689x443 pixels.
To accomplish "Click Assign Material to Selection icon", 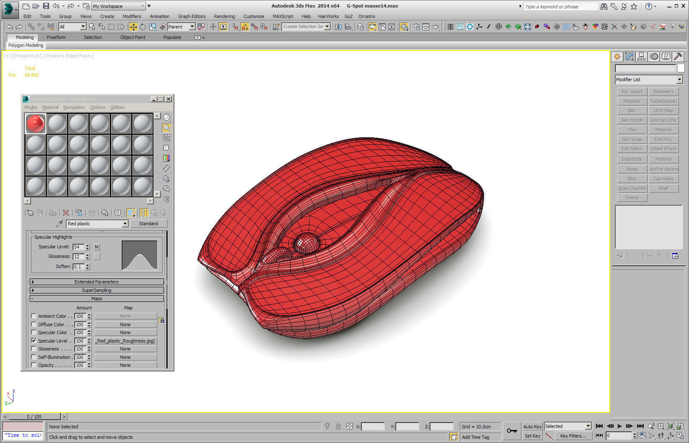I will 53,213.
